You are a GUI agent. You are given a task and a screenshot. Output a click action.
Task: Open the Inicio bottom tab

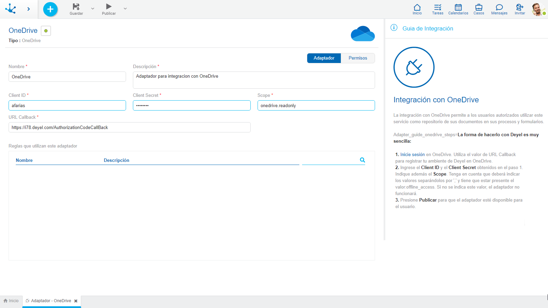(11, 301)
